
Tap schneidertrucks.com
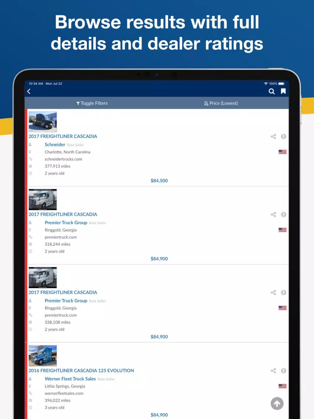[63, 159]
